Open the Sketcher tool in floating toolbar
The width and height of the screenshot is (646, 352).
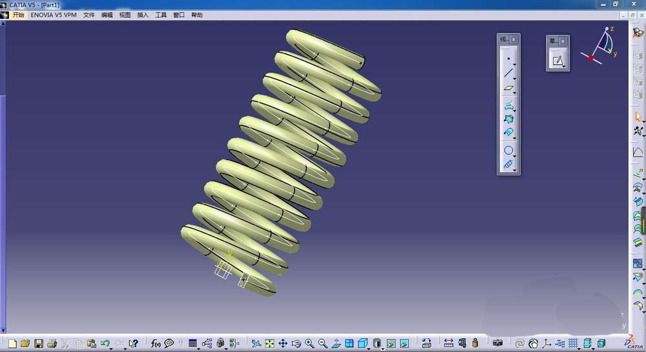point(557,61)
